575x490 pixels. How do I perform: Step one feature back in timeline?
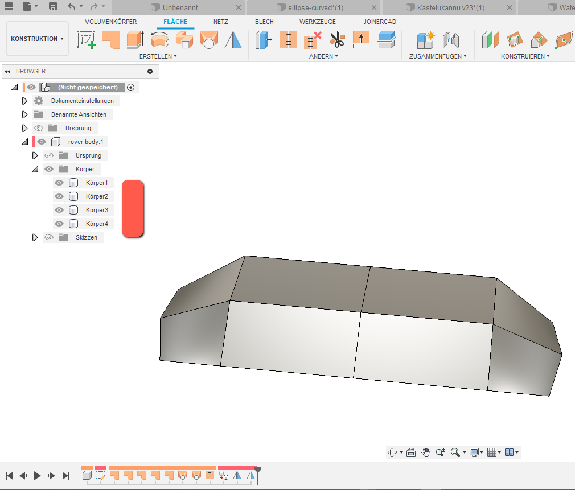pos(23,476)
